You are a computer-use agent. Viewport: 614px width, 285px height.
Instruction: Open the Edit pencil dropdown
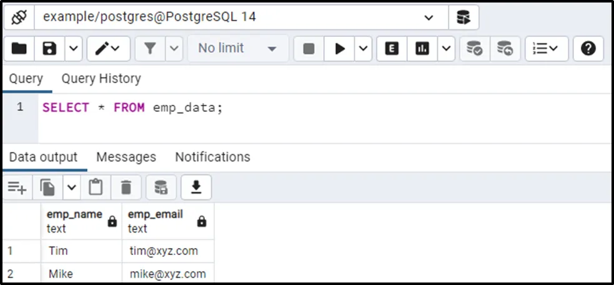(x=108, y=48)
